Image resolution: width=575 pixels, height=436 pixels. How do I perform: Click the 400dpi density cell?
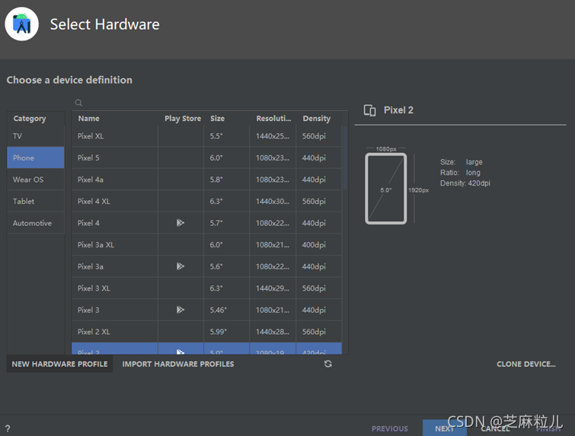[x=318, y=245]
